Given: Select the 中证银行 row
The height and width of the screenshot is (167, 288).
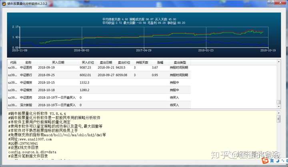Looking at the screenshot, I should [x=99, y=75].
